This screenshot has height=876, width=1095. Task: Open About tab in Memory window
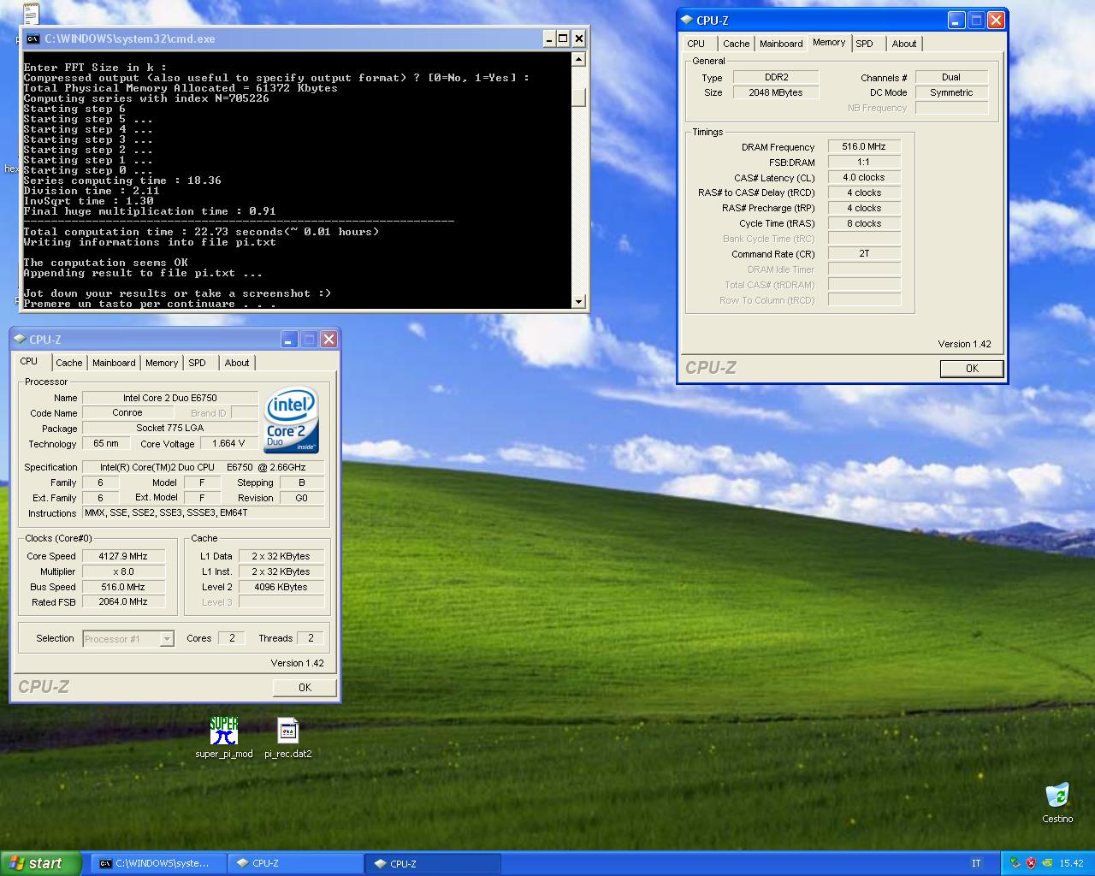pyautogui.click(x=904, y=44)
